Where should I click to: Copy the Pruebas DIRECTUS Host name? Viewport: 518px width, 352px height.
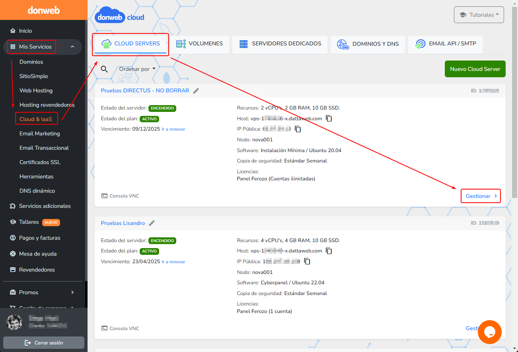[x=329, y=118]
